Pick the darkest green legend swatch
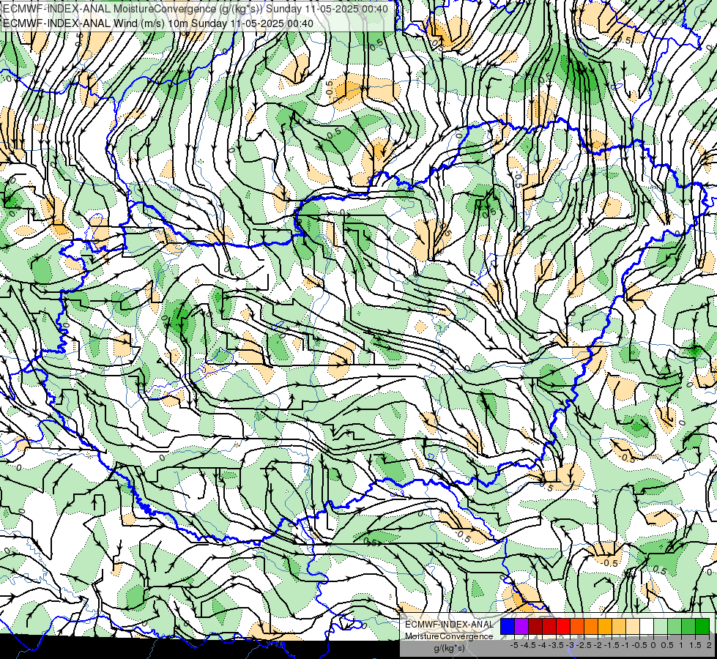Viewport: 717px width, 659px height. (702, 626)
